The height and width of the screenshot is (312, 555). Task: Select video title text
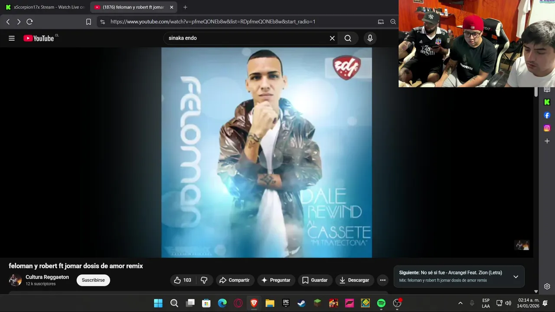point(76,266)
